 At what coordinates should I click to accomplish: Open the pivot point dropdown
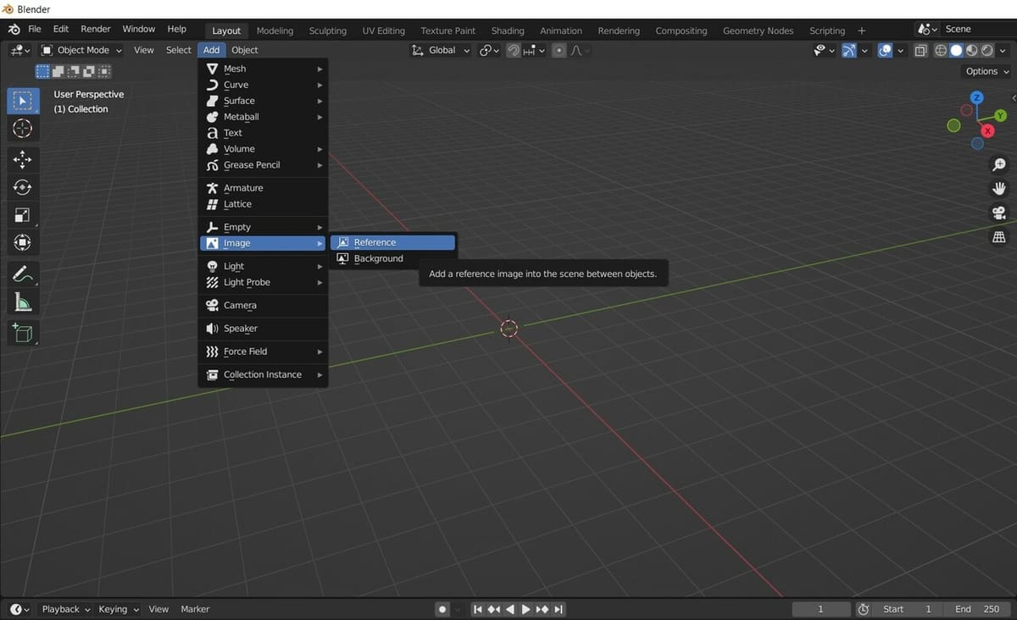490,51
